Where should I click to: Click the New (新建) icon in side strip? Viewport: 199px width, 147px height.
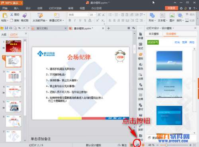140,34
